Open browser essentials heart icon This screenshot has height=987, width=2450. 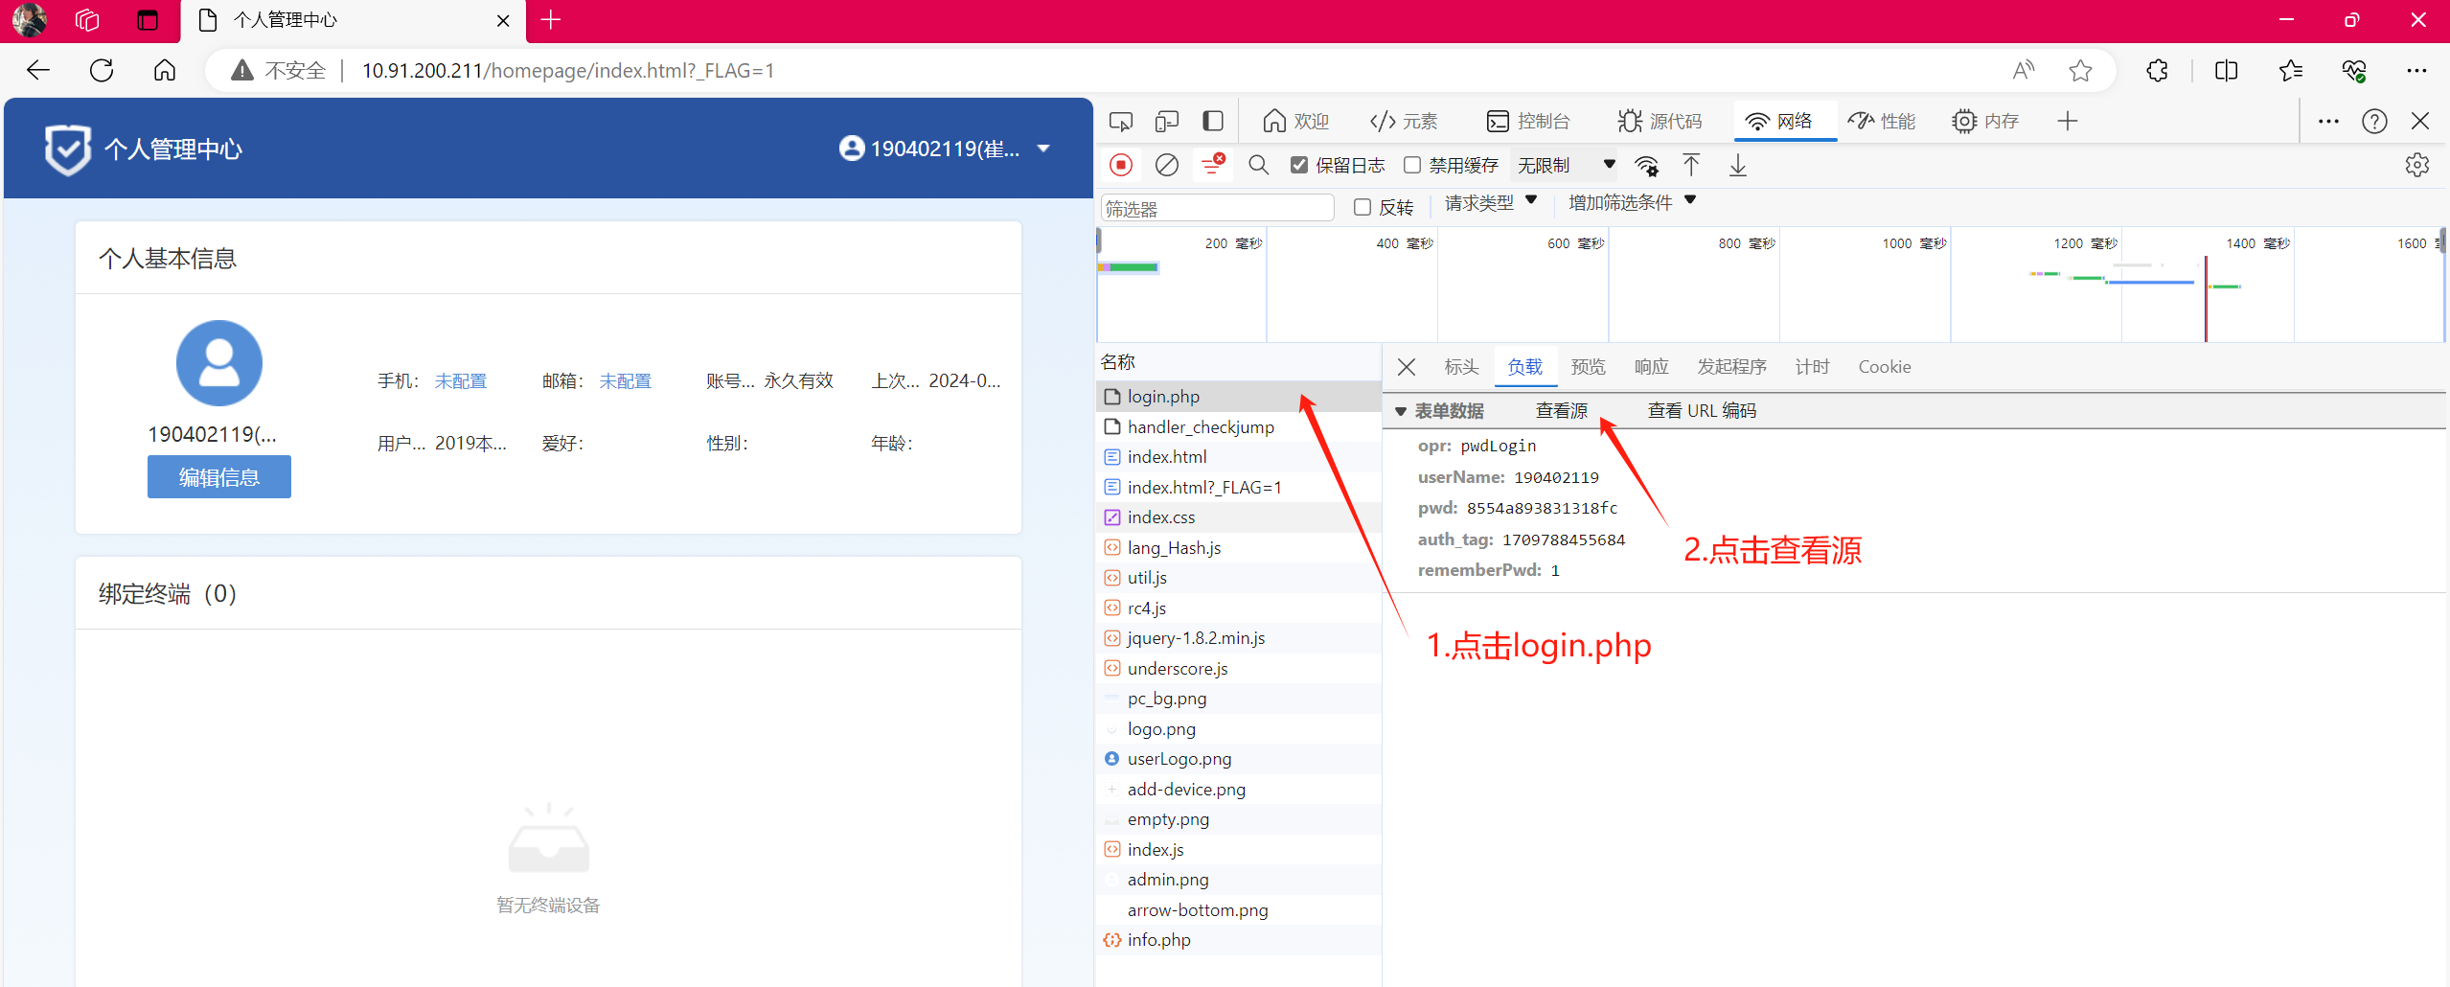tap(2354, 70)
